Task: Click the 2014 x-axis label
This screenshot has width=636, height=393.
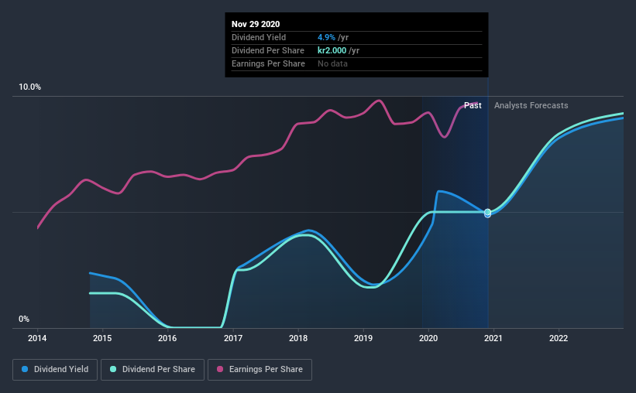Action: (37, 338)
